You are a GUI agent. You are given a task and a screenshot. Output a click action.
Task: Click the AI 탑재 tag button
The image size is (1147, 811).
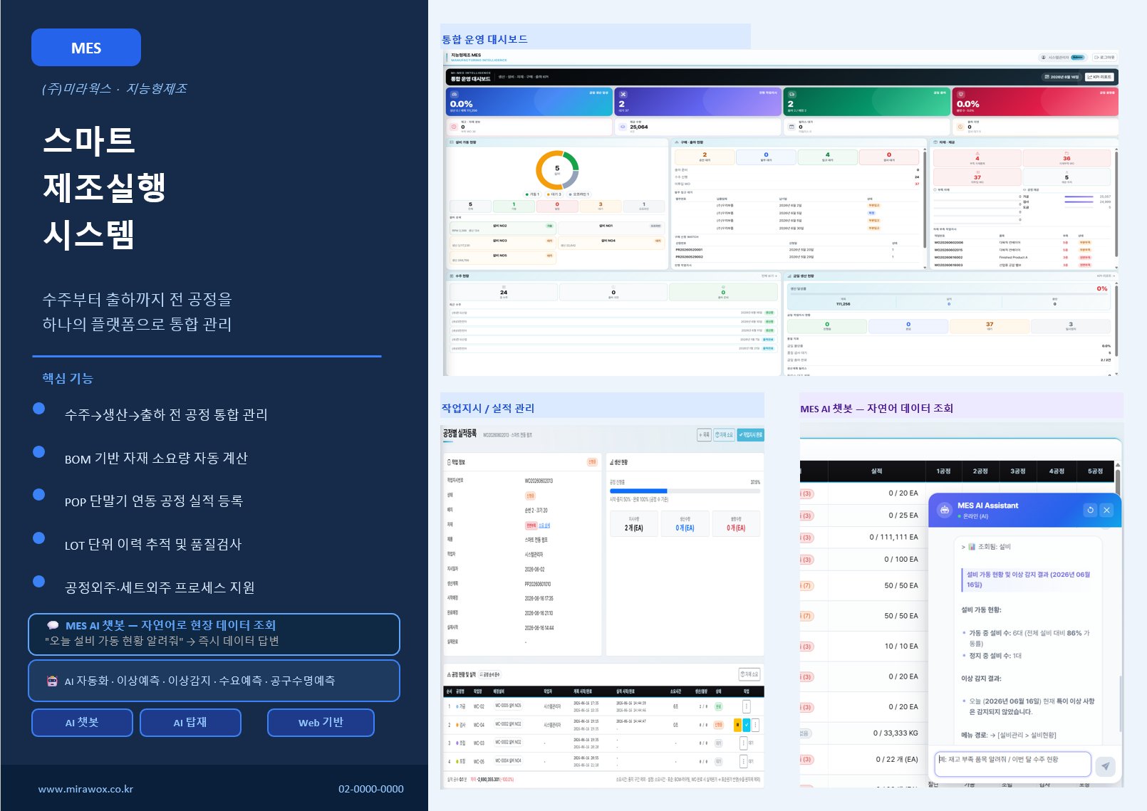pyautogui.click(x=190, y=723)
